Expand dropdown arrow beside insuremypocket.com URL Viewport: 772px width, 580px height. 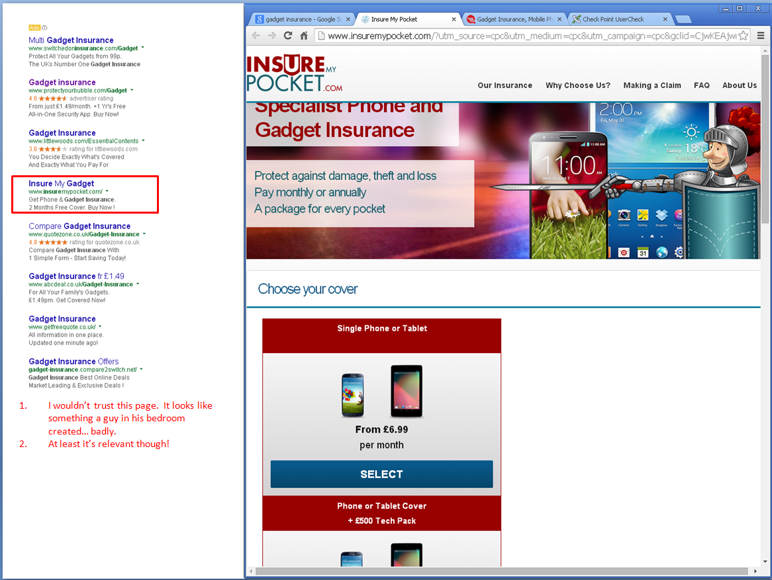click(x=107, y=191)
